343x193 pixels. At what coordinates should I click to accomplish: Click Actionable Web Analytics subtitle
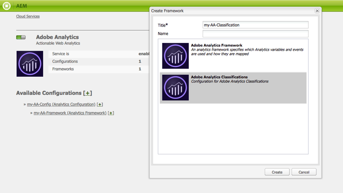58,43
